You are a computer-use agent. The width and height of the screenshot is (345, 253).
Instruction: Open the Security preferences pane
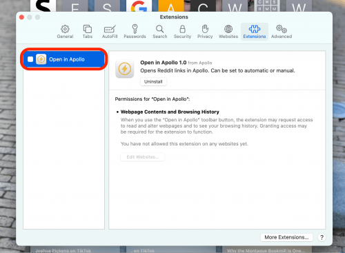tap(182, 32)
